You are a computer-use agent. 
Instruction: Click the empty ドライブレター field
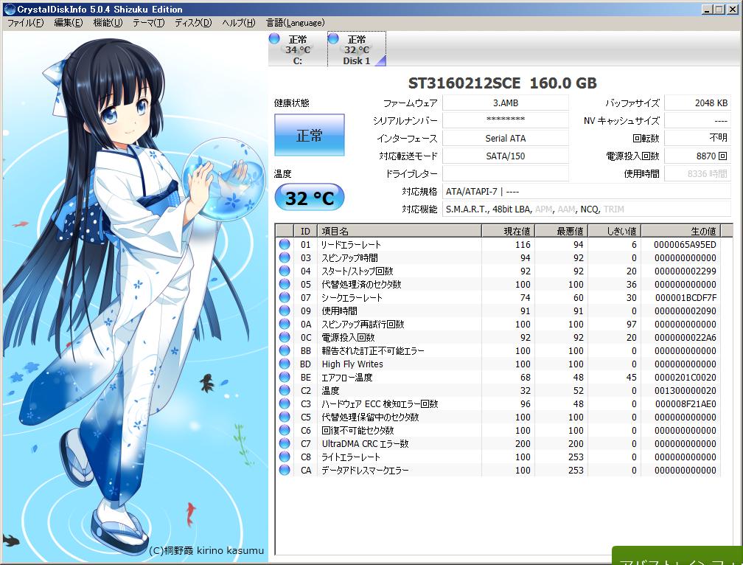click(505, 173)
